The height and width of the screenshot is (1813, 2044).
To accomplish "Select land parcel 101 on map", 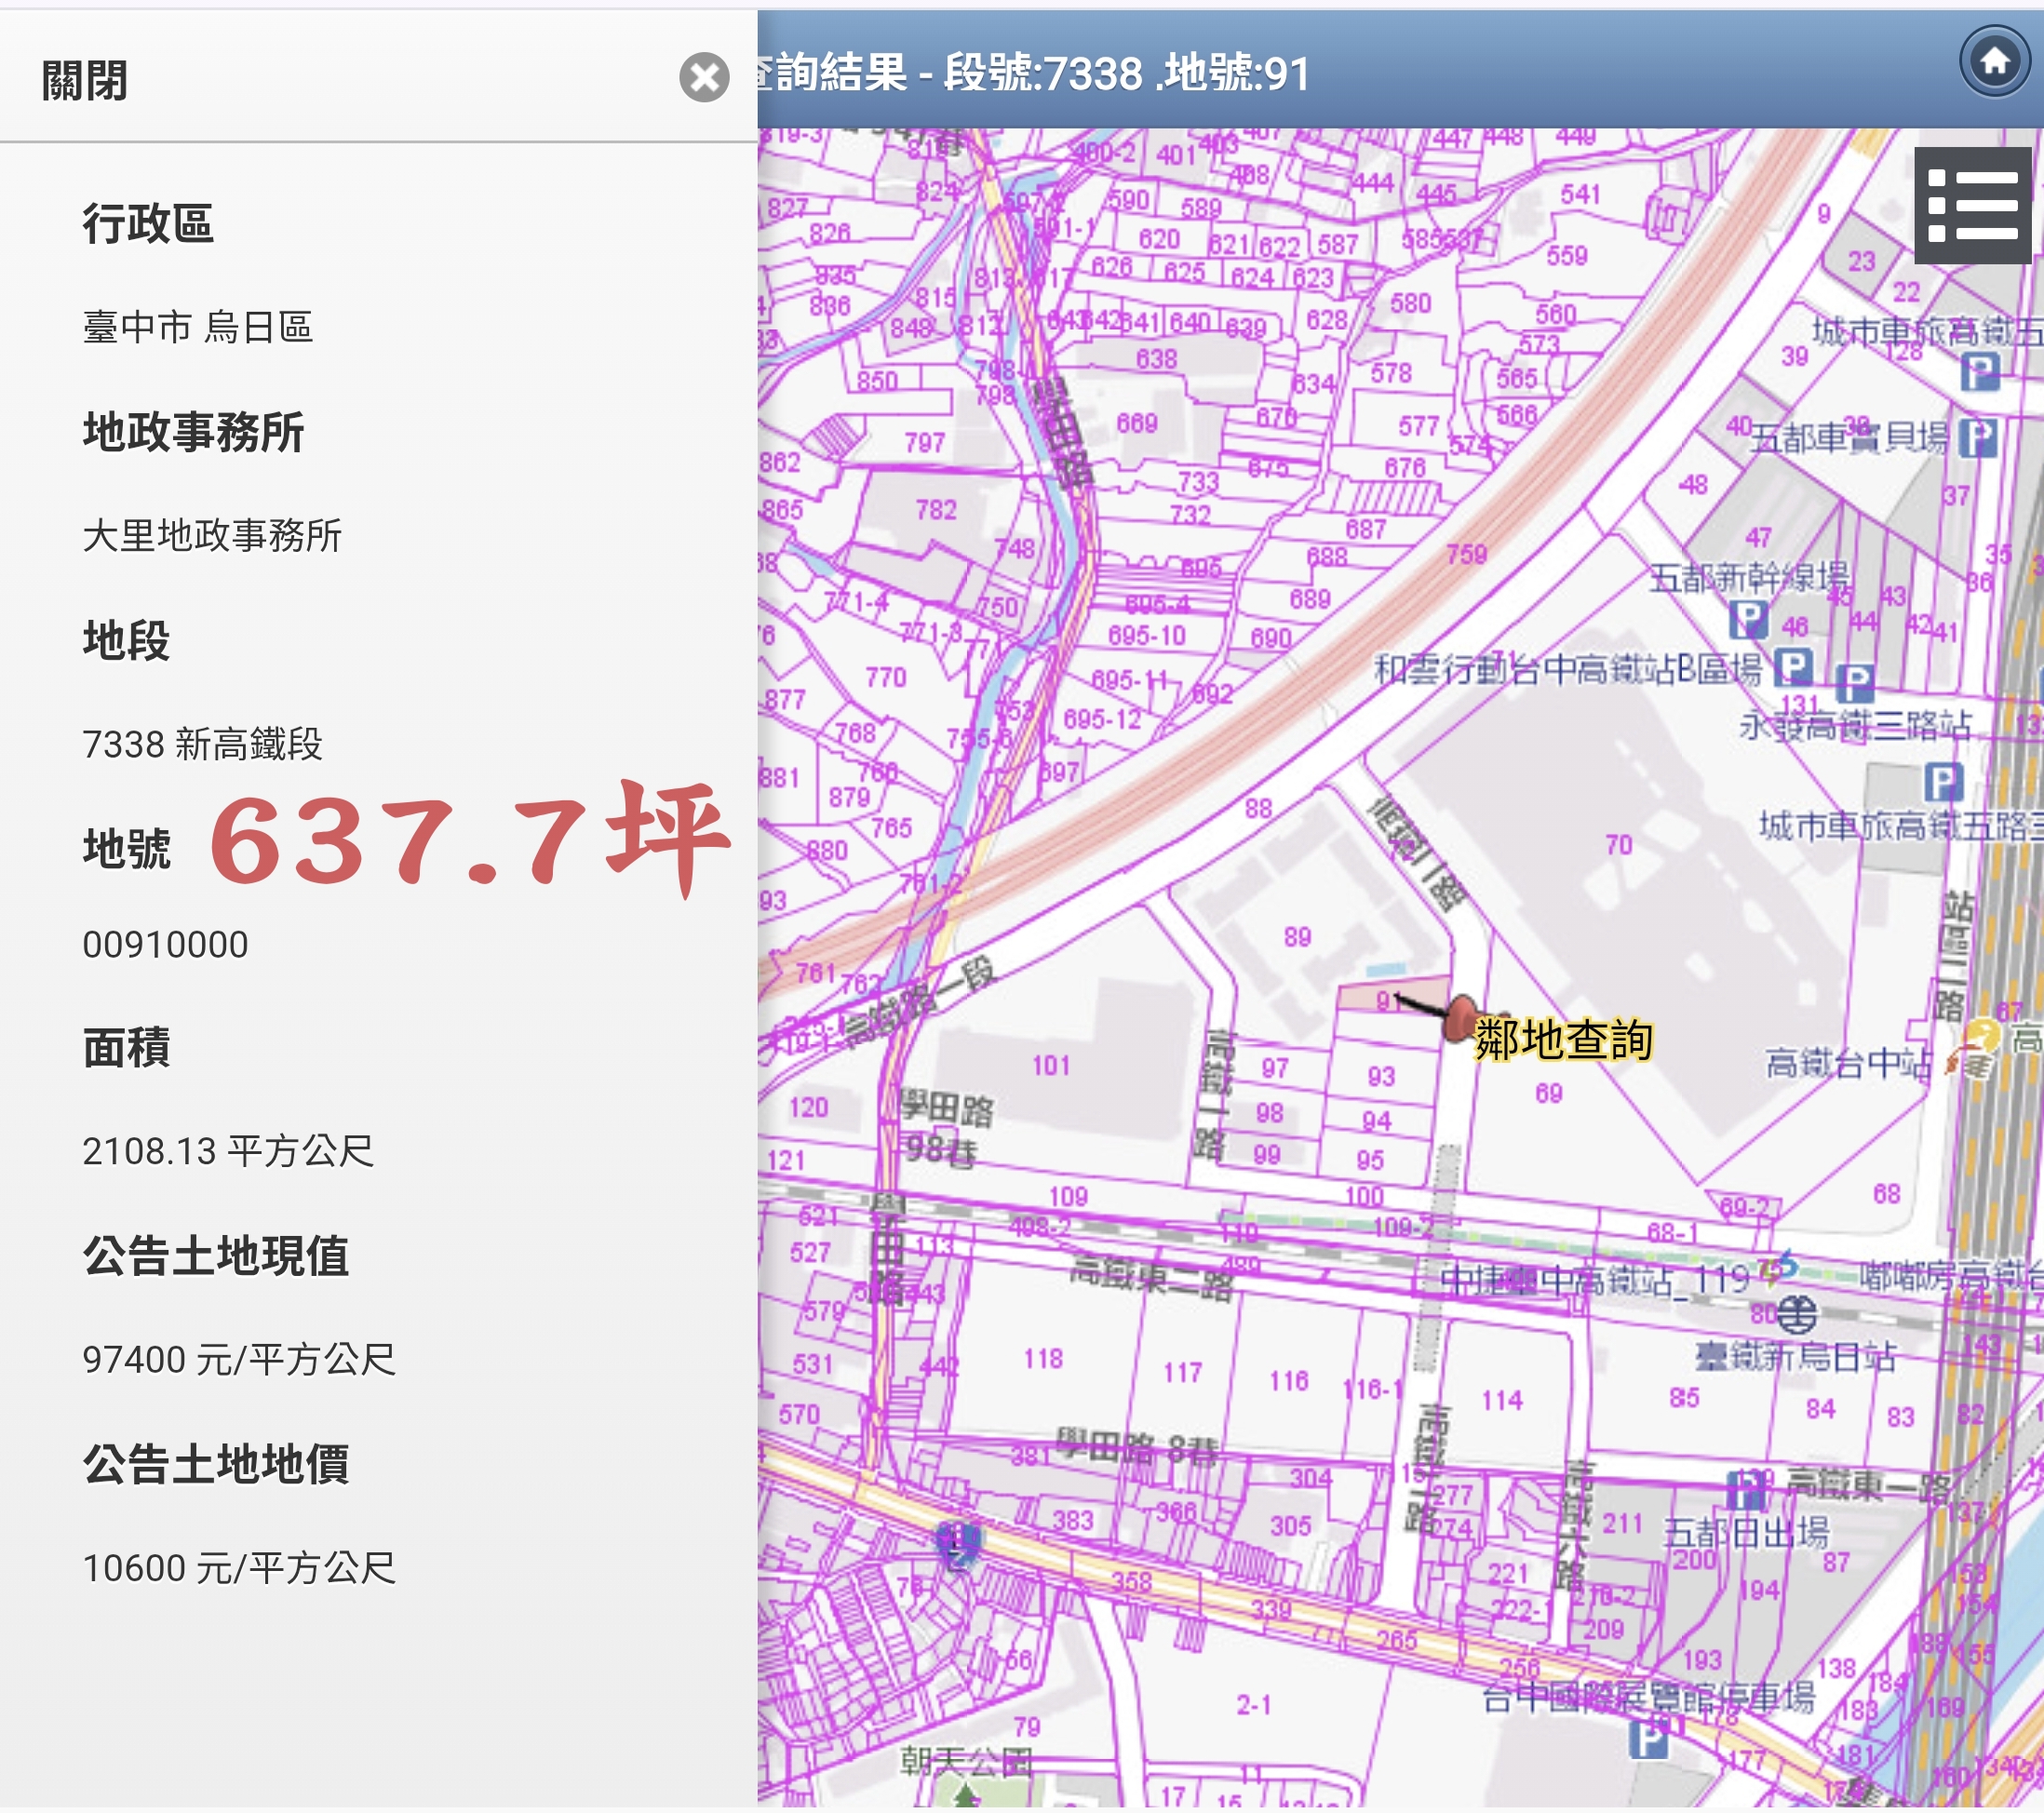I will pyautogui.click(x=1050, y=1066).
